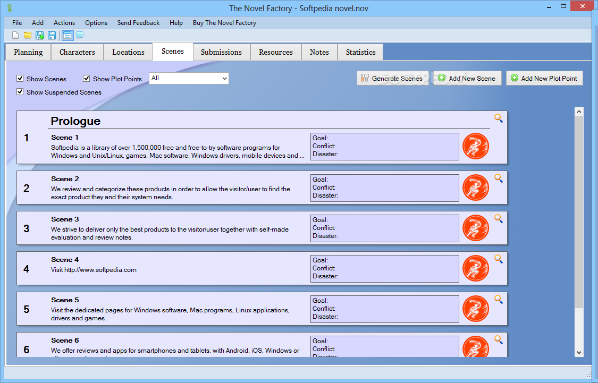The width and height of the screenshot is (598, 383).
Task: Toggle the panel layout toolbar icon
Action: point(67,36)
